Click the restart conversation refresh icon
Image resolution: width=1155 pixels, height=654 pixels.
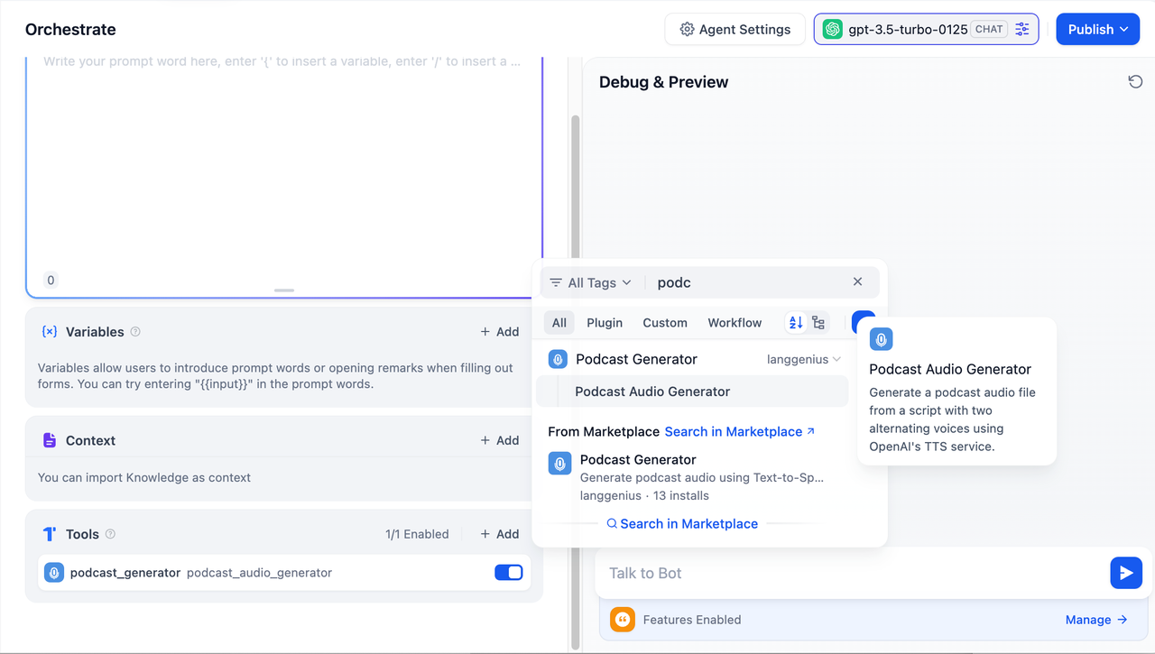pyautogui.click(x=1135, y=82)
